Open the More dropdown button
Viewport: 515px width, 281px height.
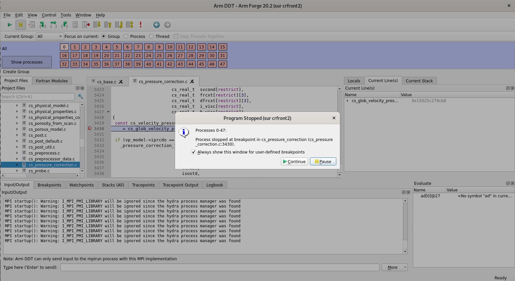coord(394,267)
